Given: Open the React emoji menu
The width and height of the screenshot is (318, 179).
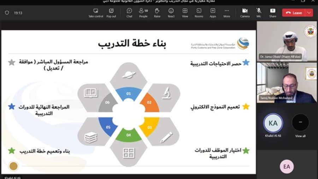Looking at the screenshot, I should click(x=171, y=13).
